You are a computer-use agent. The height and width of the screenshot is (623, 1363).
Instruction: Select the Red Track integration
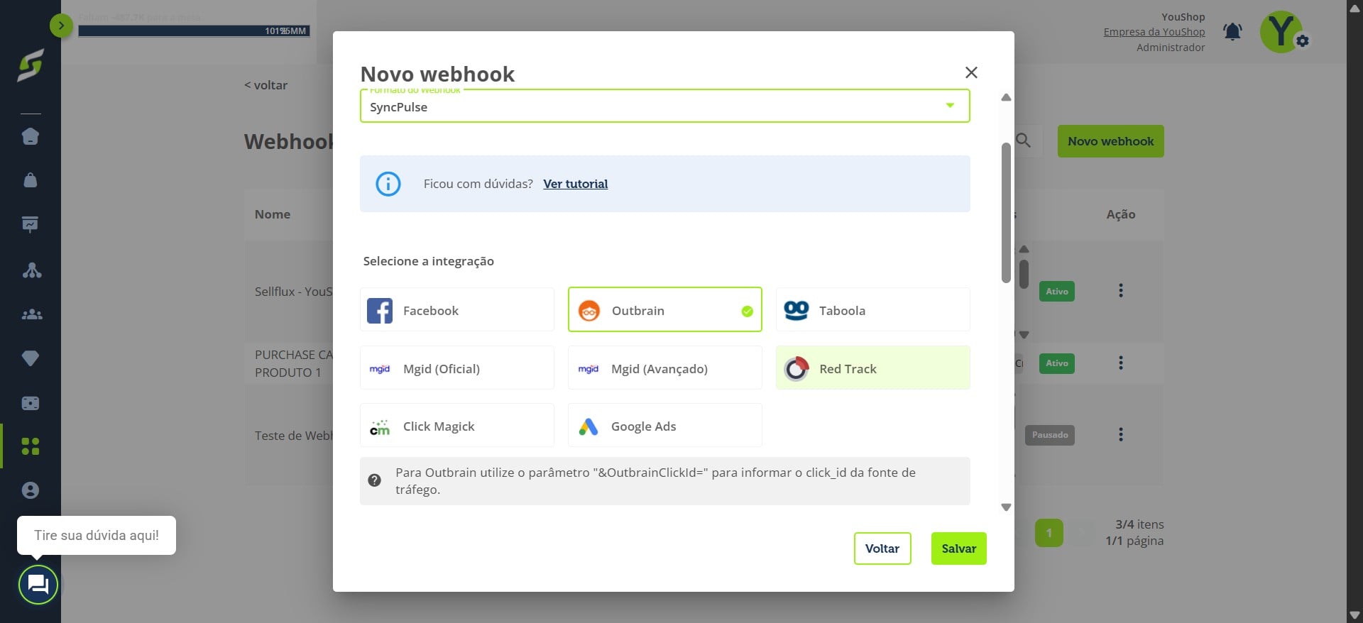[x=872, y=368]
